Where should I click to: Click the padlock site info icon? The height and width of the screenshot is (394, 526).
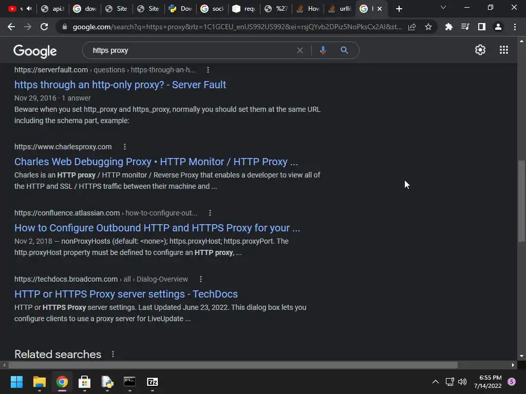65,27
